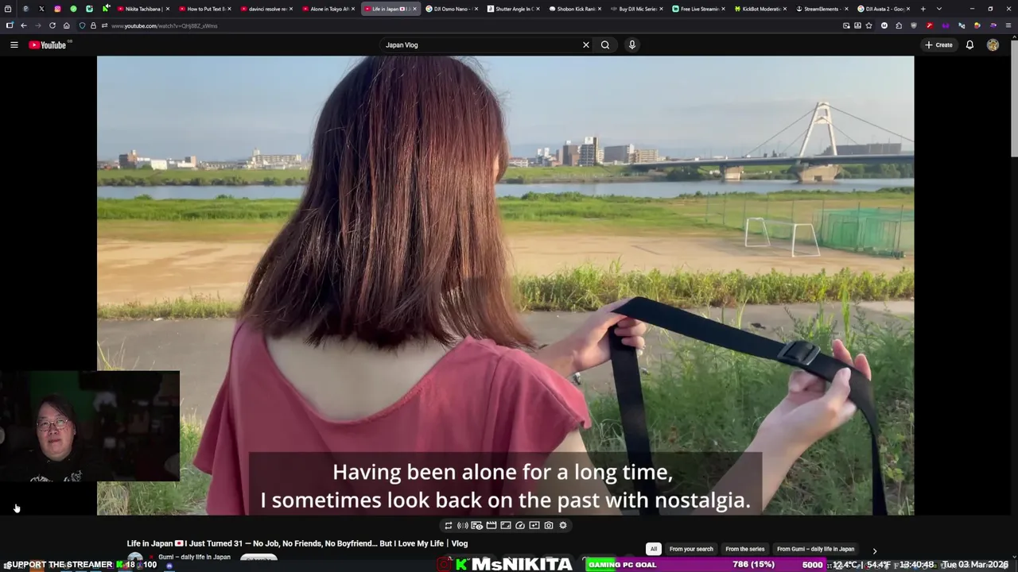The image size is (1018, 572).
Task: Open the site padlock information
Action: (93, 25)
